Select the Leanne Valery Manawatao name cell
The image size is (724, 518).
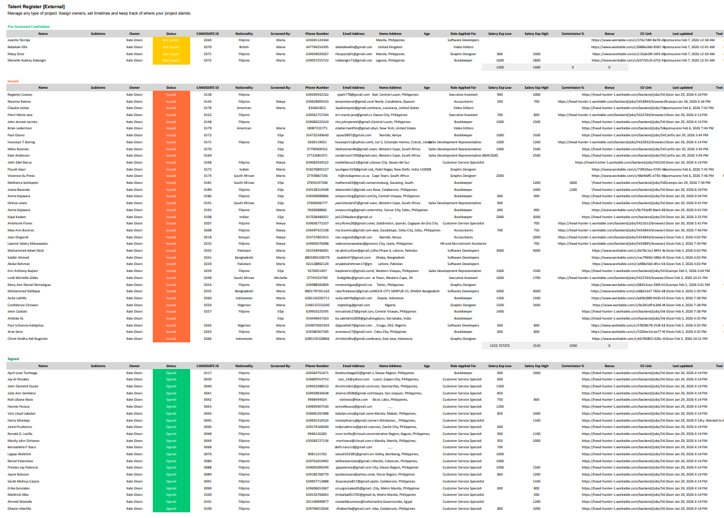(x=28, y=243)
